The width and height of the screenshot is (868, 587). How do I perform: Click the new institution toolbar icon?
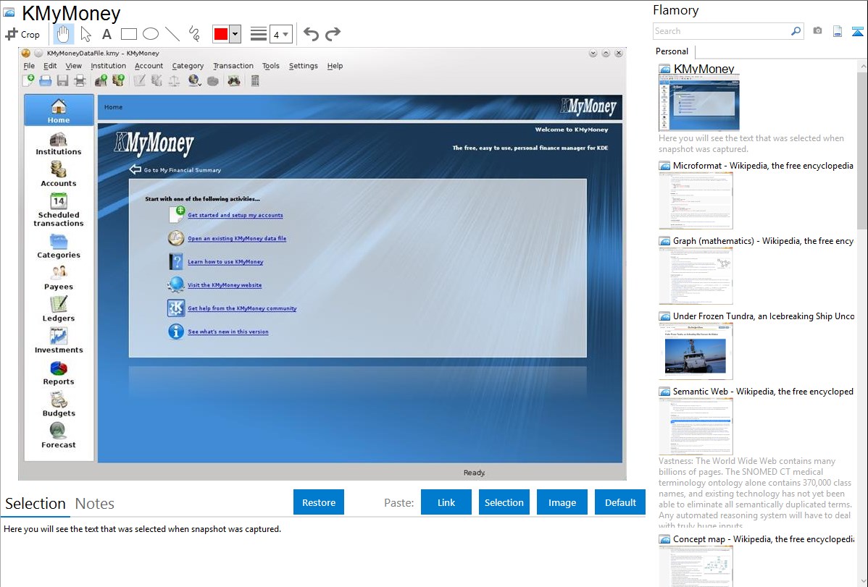101,81
